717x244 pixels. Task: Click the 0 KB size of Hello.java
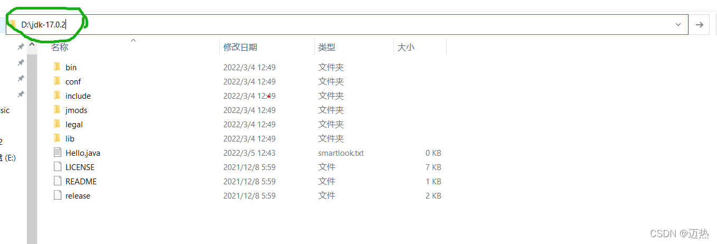(433, 153)
